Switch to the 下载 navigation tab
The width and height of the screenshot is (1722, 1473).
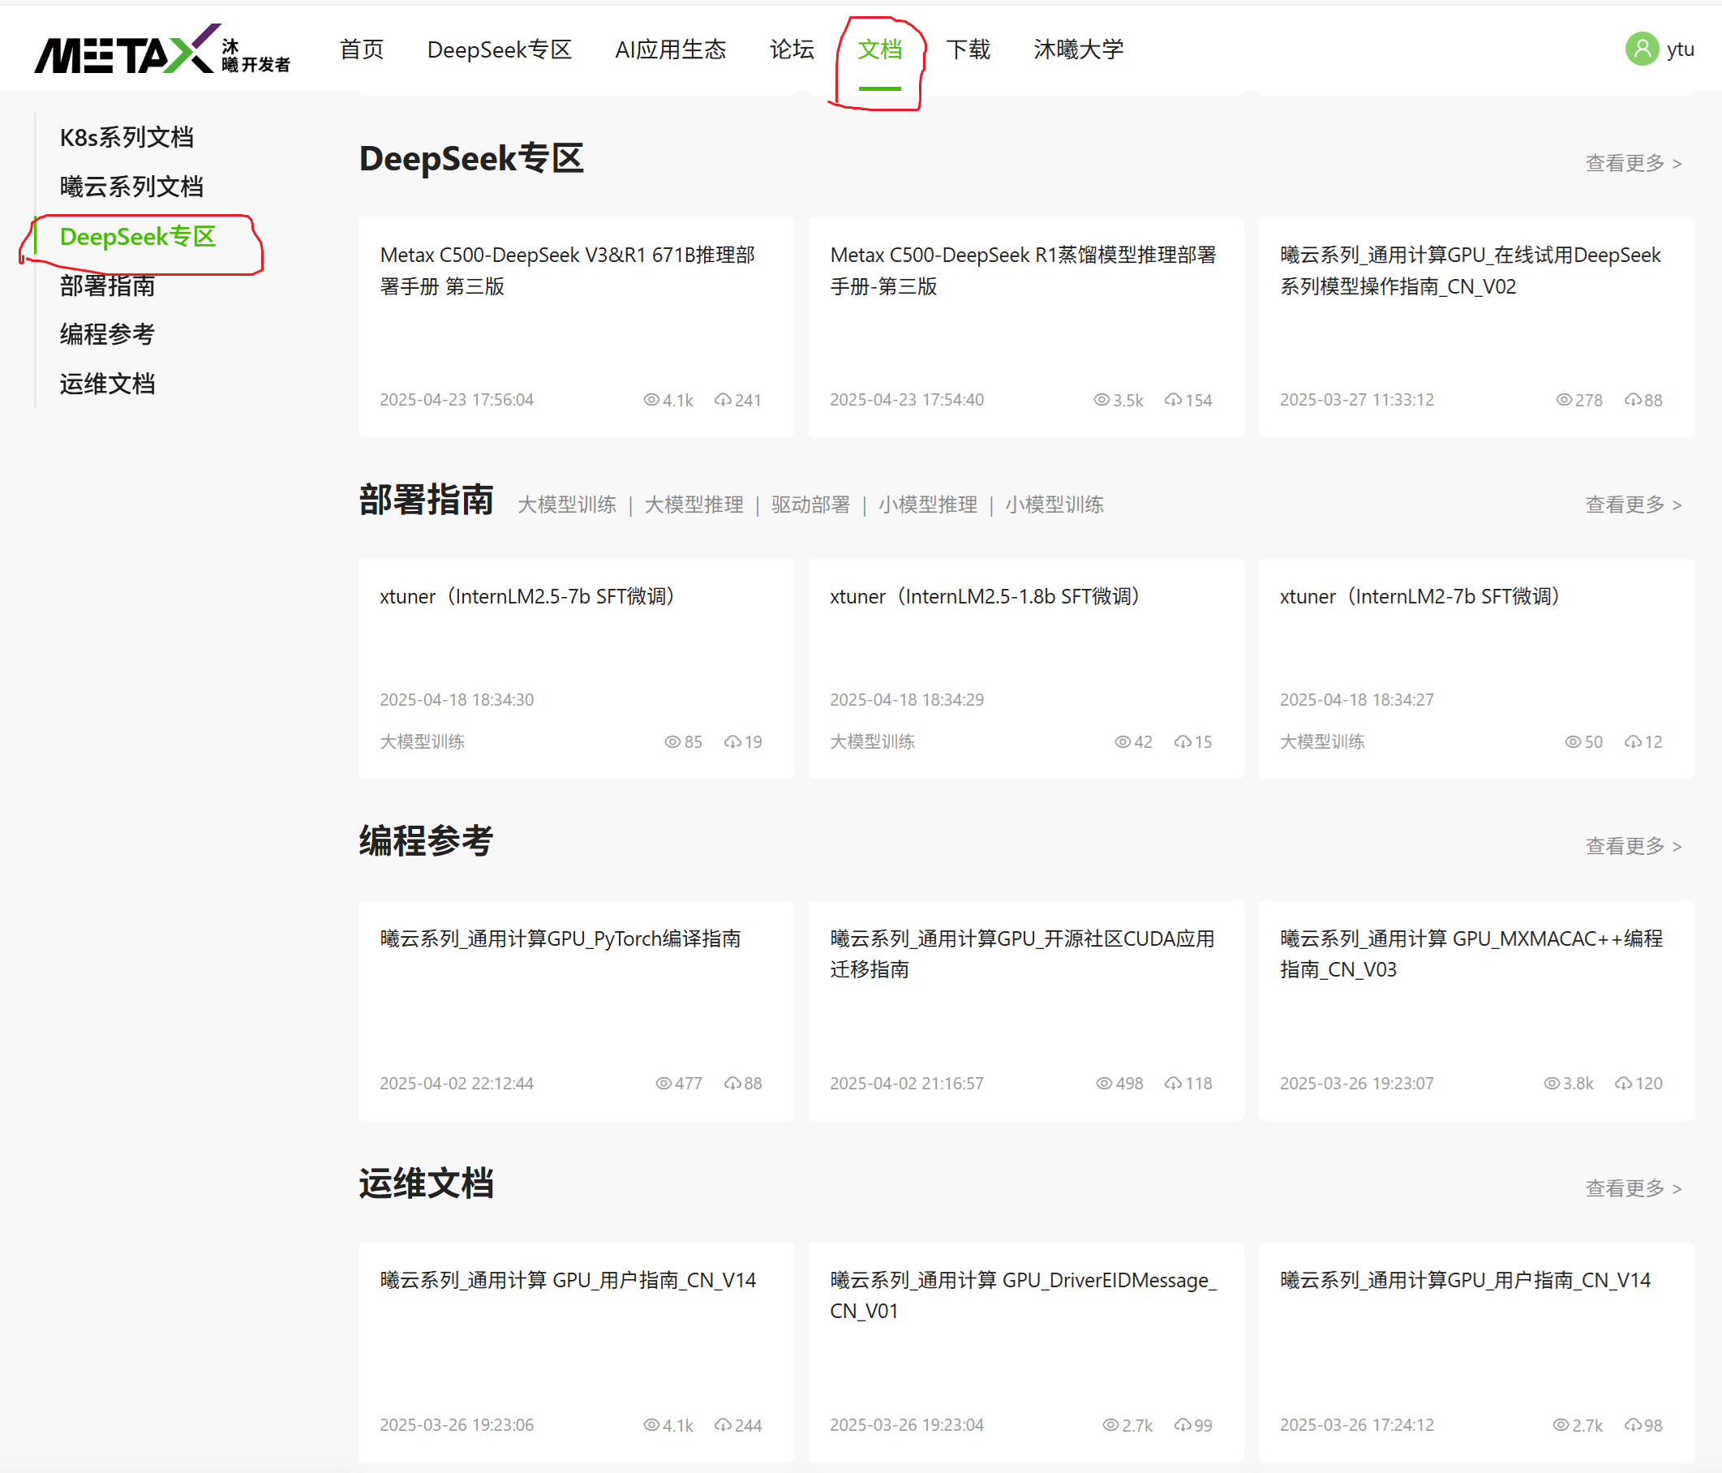pos(968,49)
